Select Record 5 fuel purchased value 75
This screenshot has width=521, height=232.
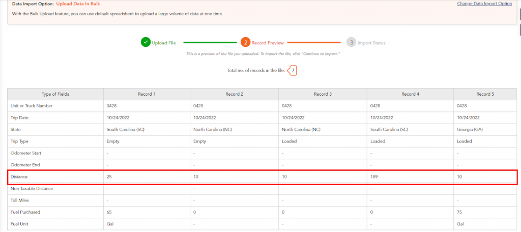point(459,212)
